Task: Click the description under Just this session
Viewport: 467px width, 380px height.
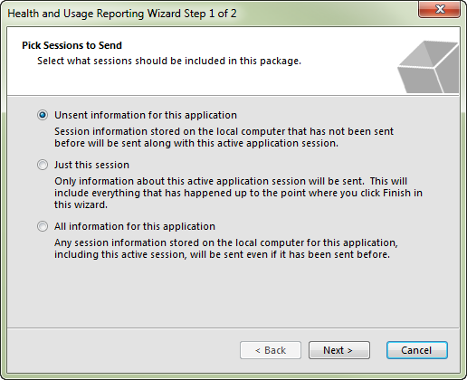Action: [238, 193]
